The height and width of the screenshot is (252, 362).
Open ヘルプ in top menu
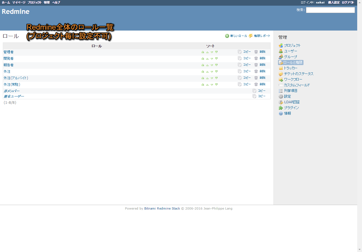56,2
